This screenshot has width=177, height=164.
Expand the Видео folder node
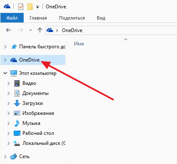click(x=9, y=83)
